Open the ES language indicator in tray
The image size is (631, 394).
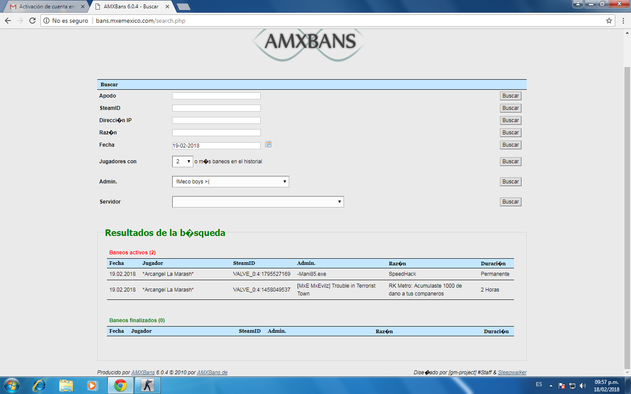pos(539,384)
